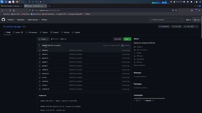The image size is (202, 113).
Task: Expand Open Source menu
Action: coord(34,20)
